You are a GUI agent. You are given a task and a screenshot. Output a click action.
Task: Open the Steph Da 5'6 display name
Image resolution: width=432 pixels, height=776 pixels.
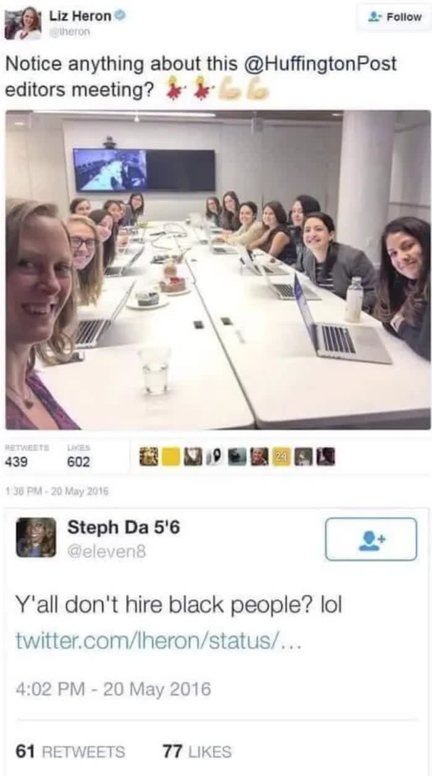[x=124, y=528]
